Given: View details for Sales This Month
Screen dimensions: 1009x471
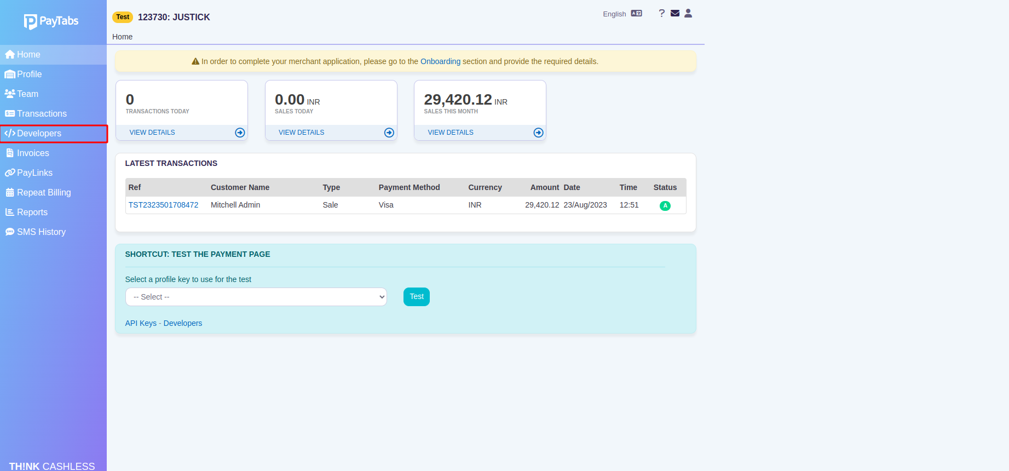Looking at the screenshot, I should 451,133.
